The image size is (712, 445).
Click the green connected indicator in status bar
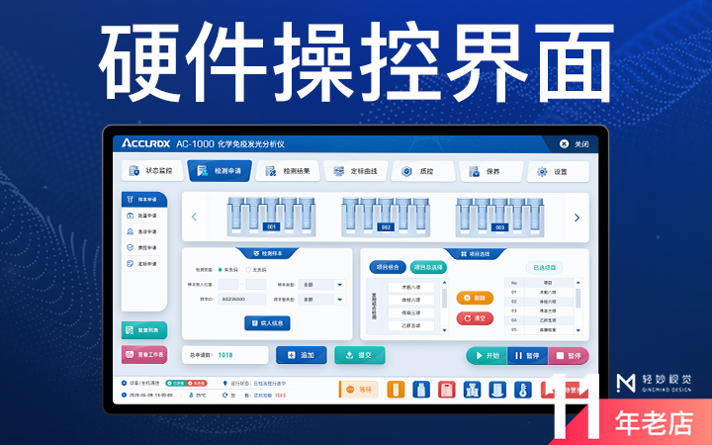point(176,384)
